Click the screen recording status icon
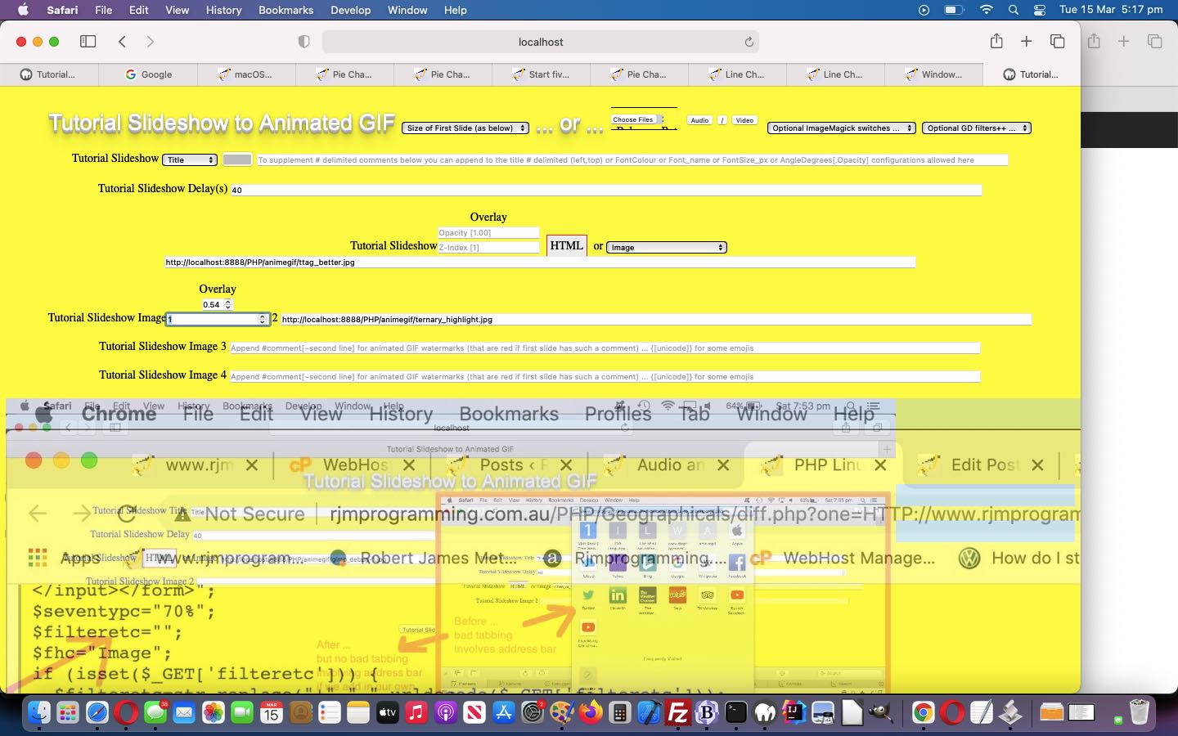The height and width of the screenshot is (736, 1178). coord(924,10)
